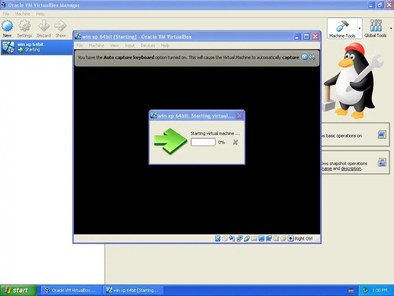Click the video capture status icon
The image size is (394, 296).
coord(269,238)
